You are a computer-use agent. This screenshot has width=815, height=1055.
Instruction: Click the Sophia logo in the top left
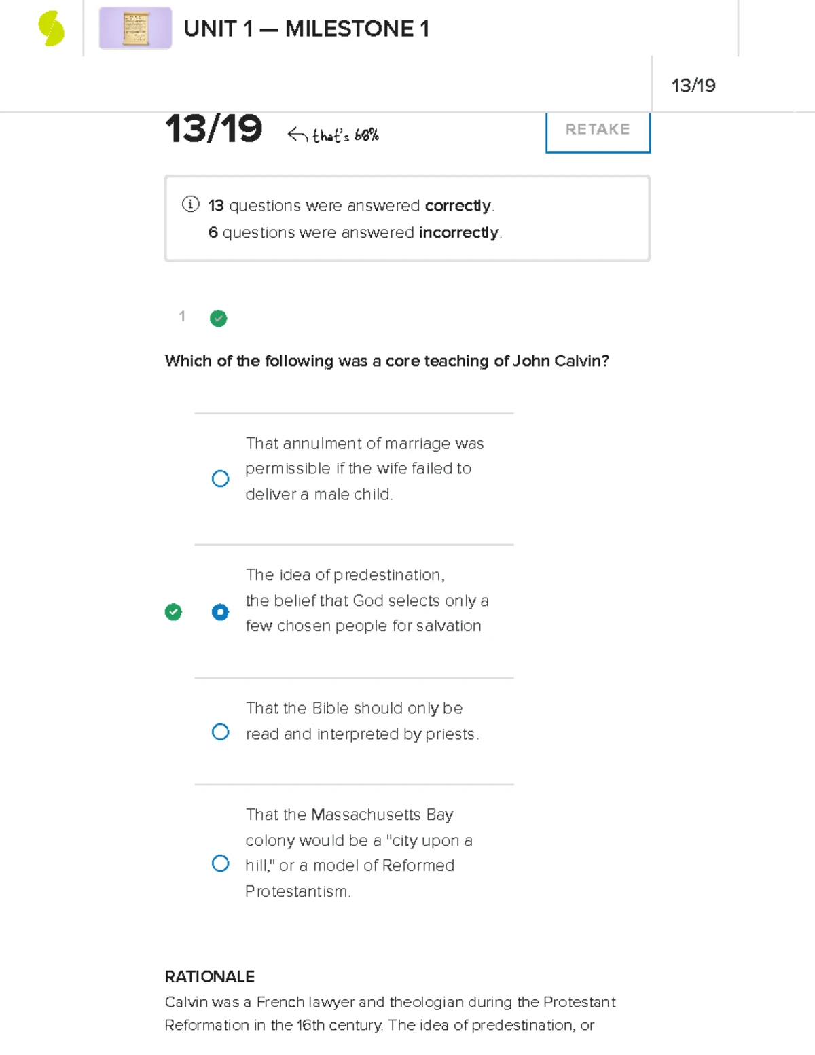pos(50,29)
